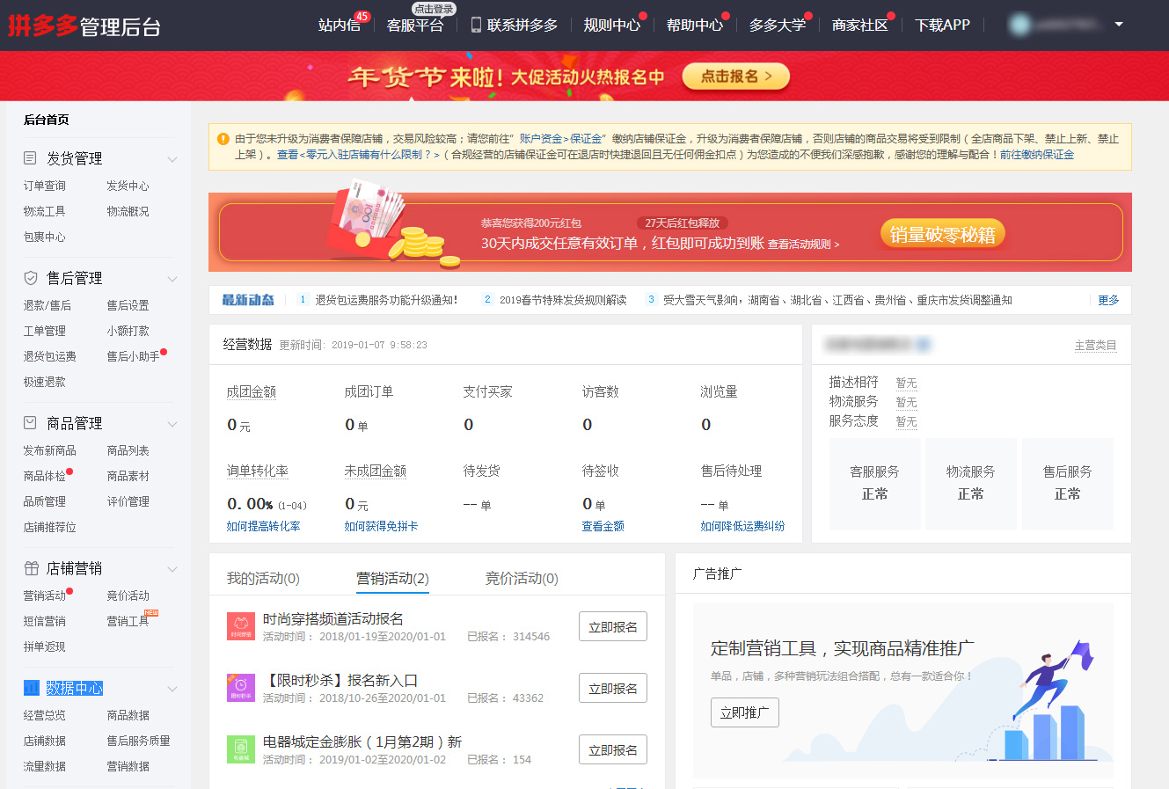Click the green 电器城 activity icon
Screen dimensions: 1169x789
coord(242,749)
